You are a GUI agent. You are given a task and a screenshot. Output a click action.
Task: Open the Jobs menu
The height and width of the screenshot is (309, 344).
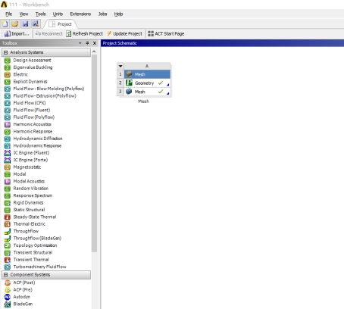coord(102,14)
